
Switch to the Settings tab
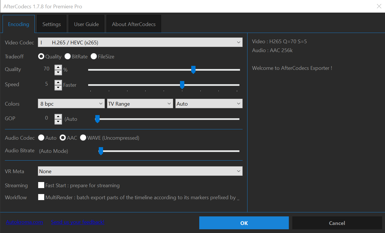(x=51, y=24)
